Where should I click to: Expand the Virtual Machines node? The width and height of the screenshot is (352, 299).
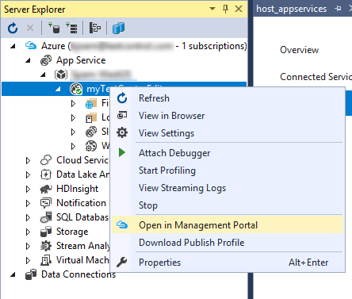point(28,260)
